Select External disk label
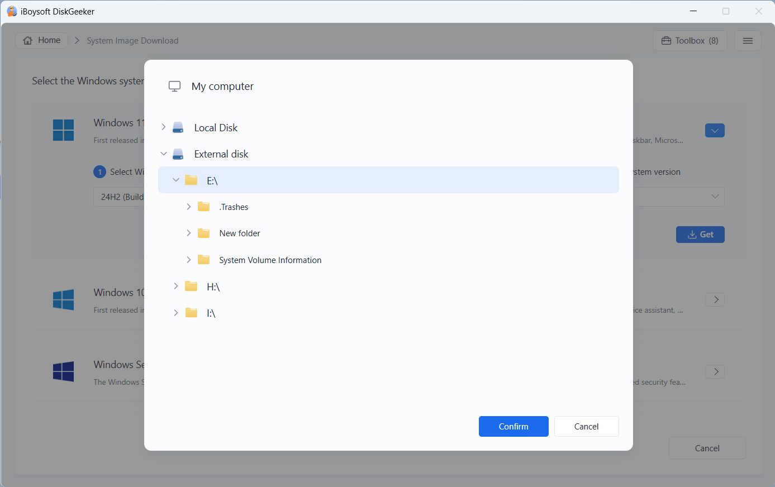Screen dimensions: 775x487 (x=221, y=154)
